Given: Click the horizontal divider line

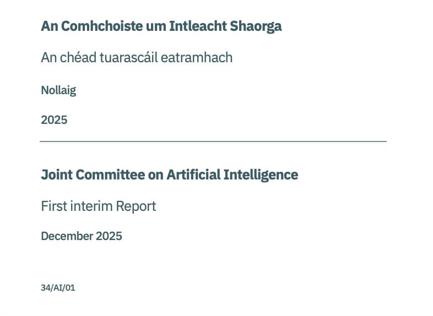Looking at the screenshot, I should 213,141.
